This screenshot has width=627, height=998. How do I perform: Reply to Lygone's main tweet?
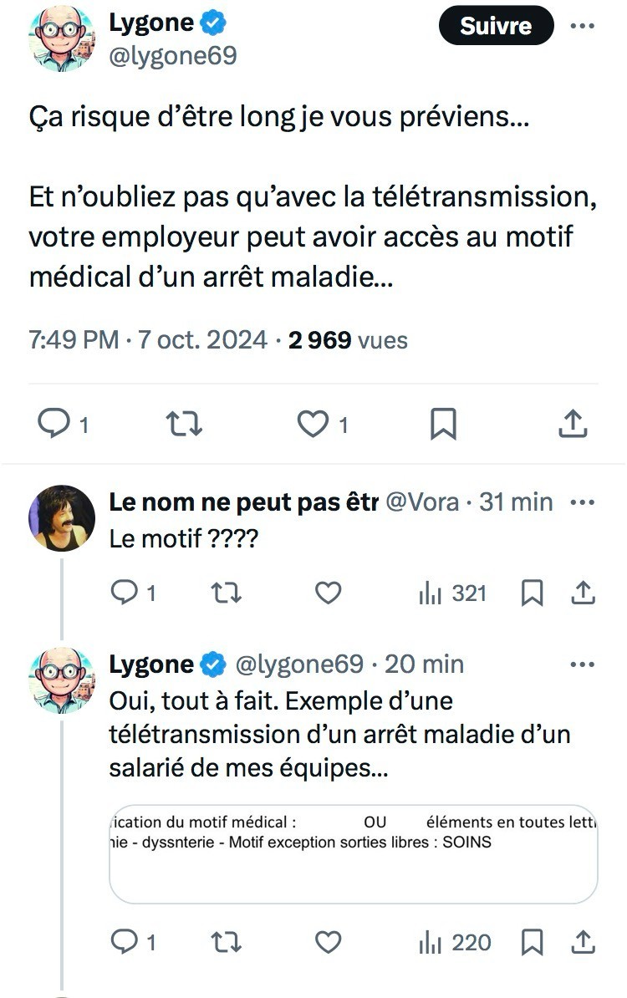click(55, 425)
